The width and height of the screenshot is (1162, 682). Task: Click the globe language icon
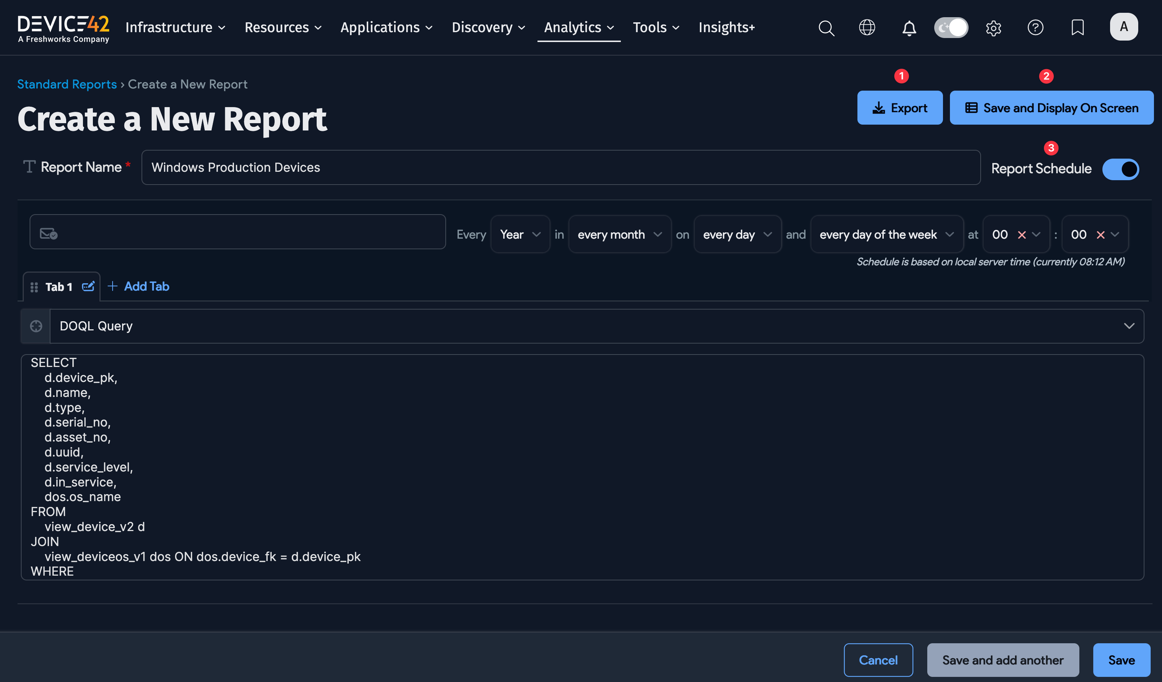click(867, 28)
